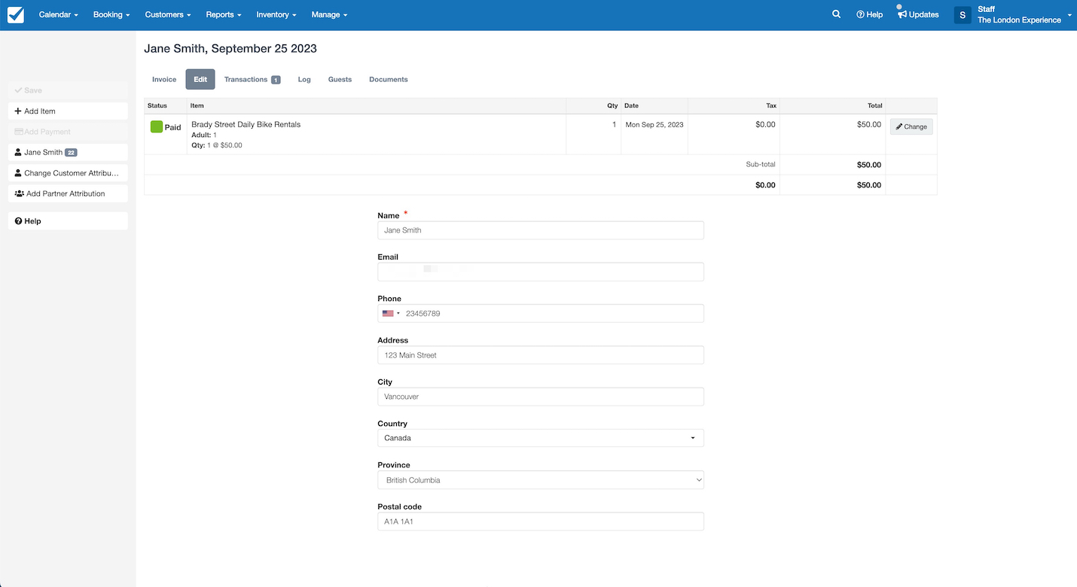Open the Booking menu

[x=111, y=14]
